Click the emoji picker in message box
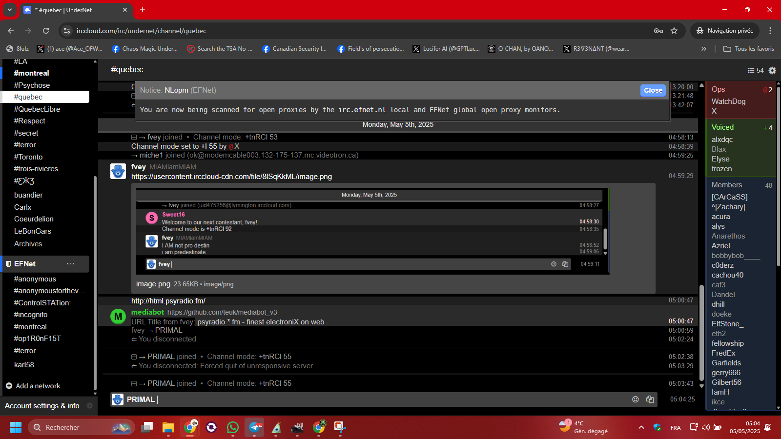 click(x=636, y=399)
